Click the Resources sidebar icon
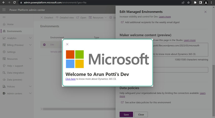Screen dimensions: 215x118 click(x=4, y=59)
